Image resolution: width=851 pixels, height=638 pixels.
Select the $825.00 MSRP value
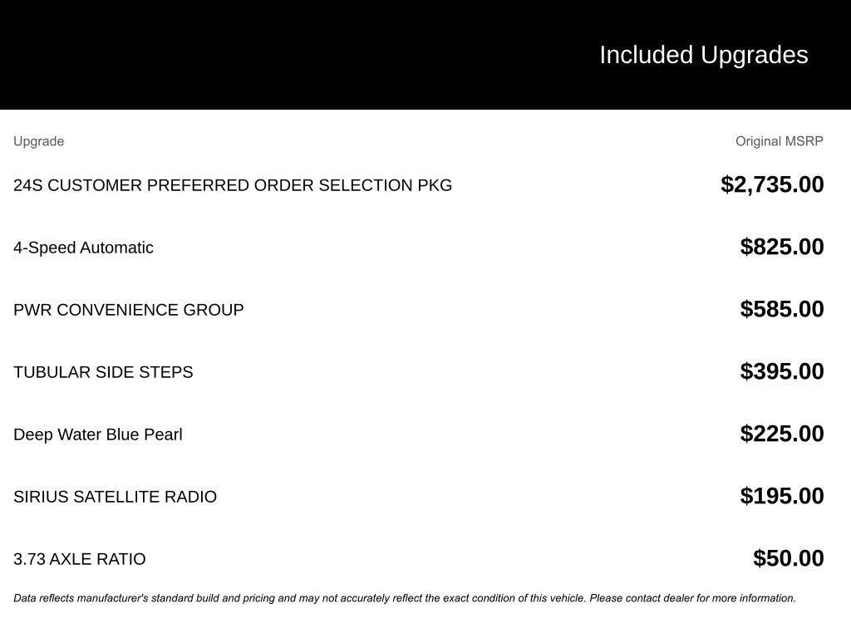[782, 247]
